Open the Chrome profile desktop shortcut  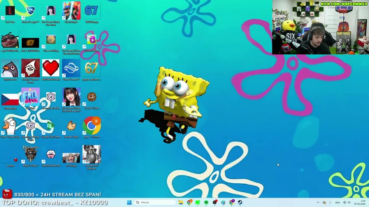coord(92,127)
